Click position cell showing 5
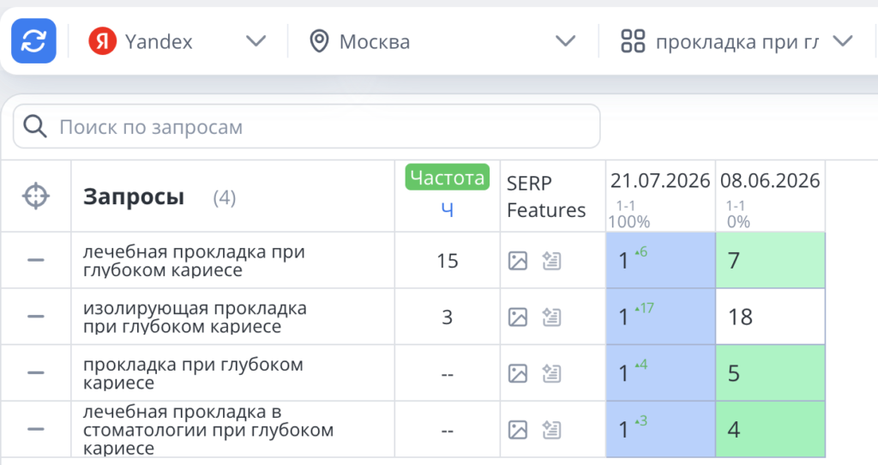The image size is (878, 465). 771,373
